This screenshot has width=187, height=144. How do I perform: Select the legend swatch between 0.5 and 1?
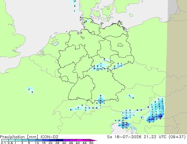(12, 140)
